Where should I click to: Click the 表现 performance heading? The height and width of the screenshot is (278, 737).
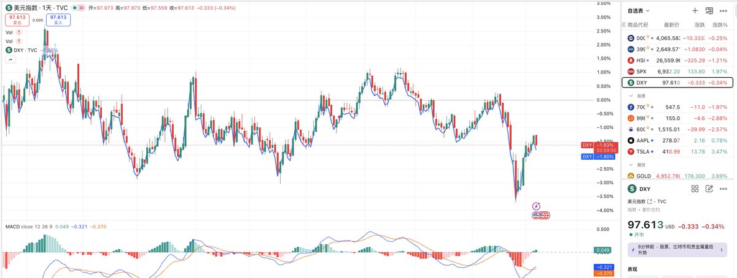632,269
